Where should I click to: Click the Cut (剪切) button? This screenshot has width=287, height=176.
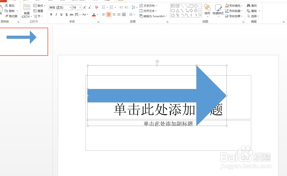point(10,6)
